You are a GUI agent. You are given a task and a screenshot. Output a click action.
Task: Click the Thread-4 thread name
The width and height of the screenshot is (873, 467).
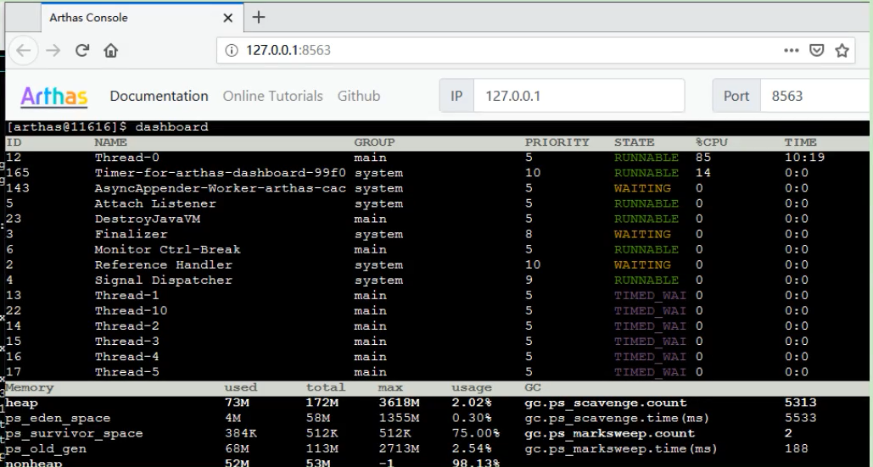[x=127, y=356]
